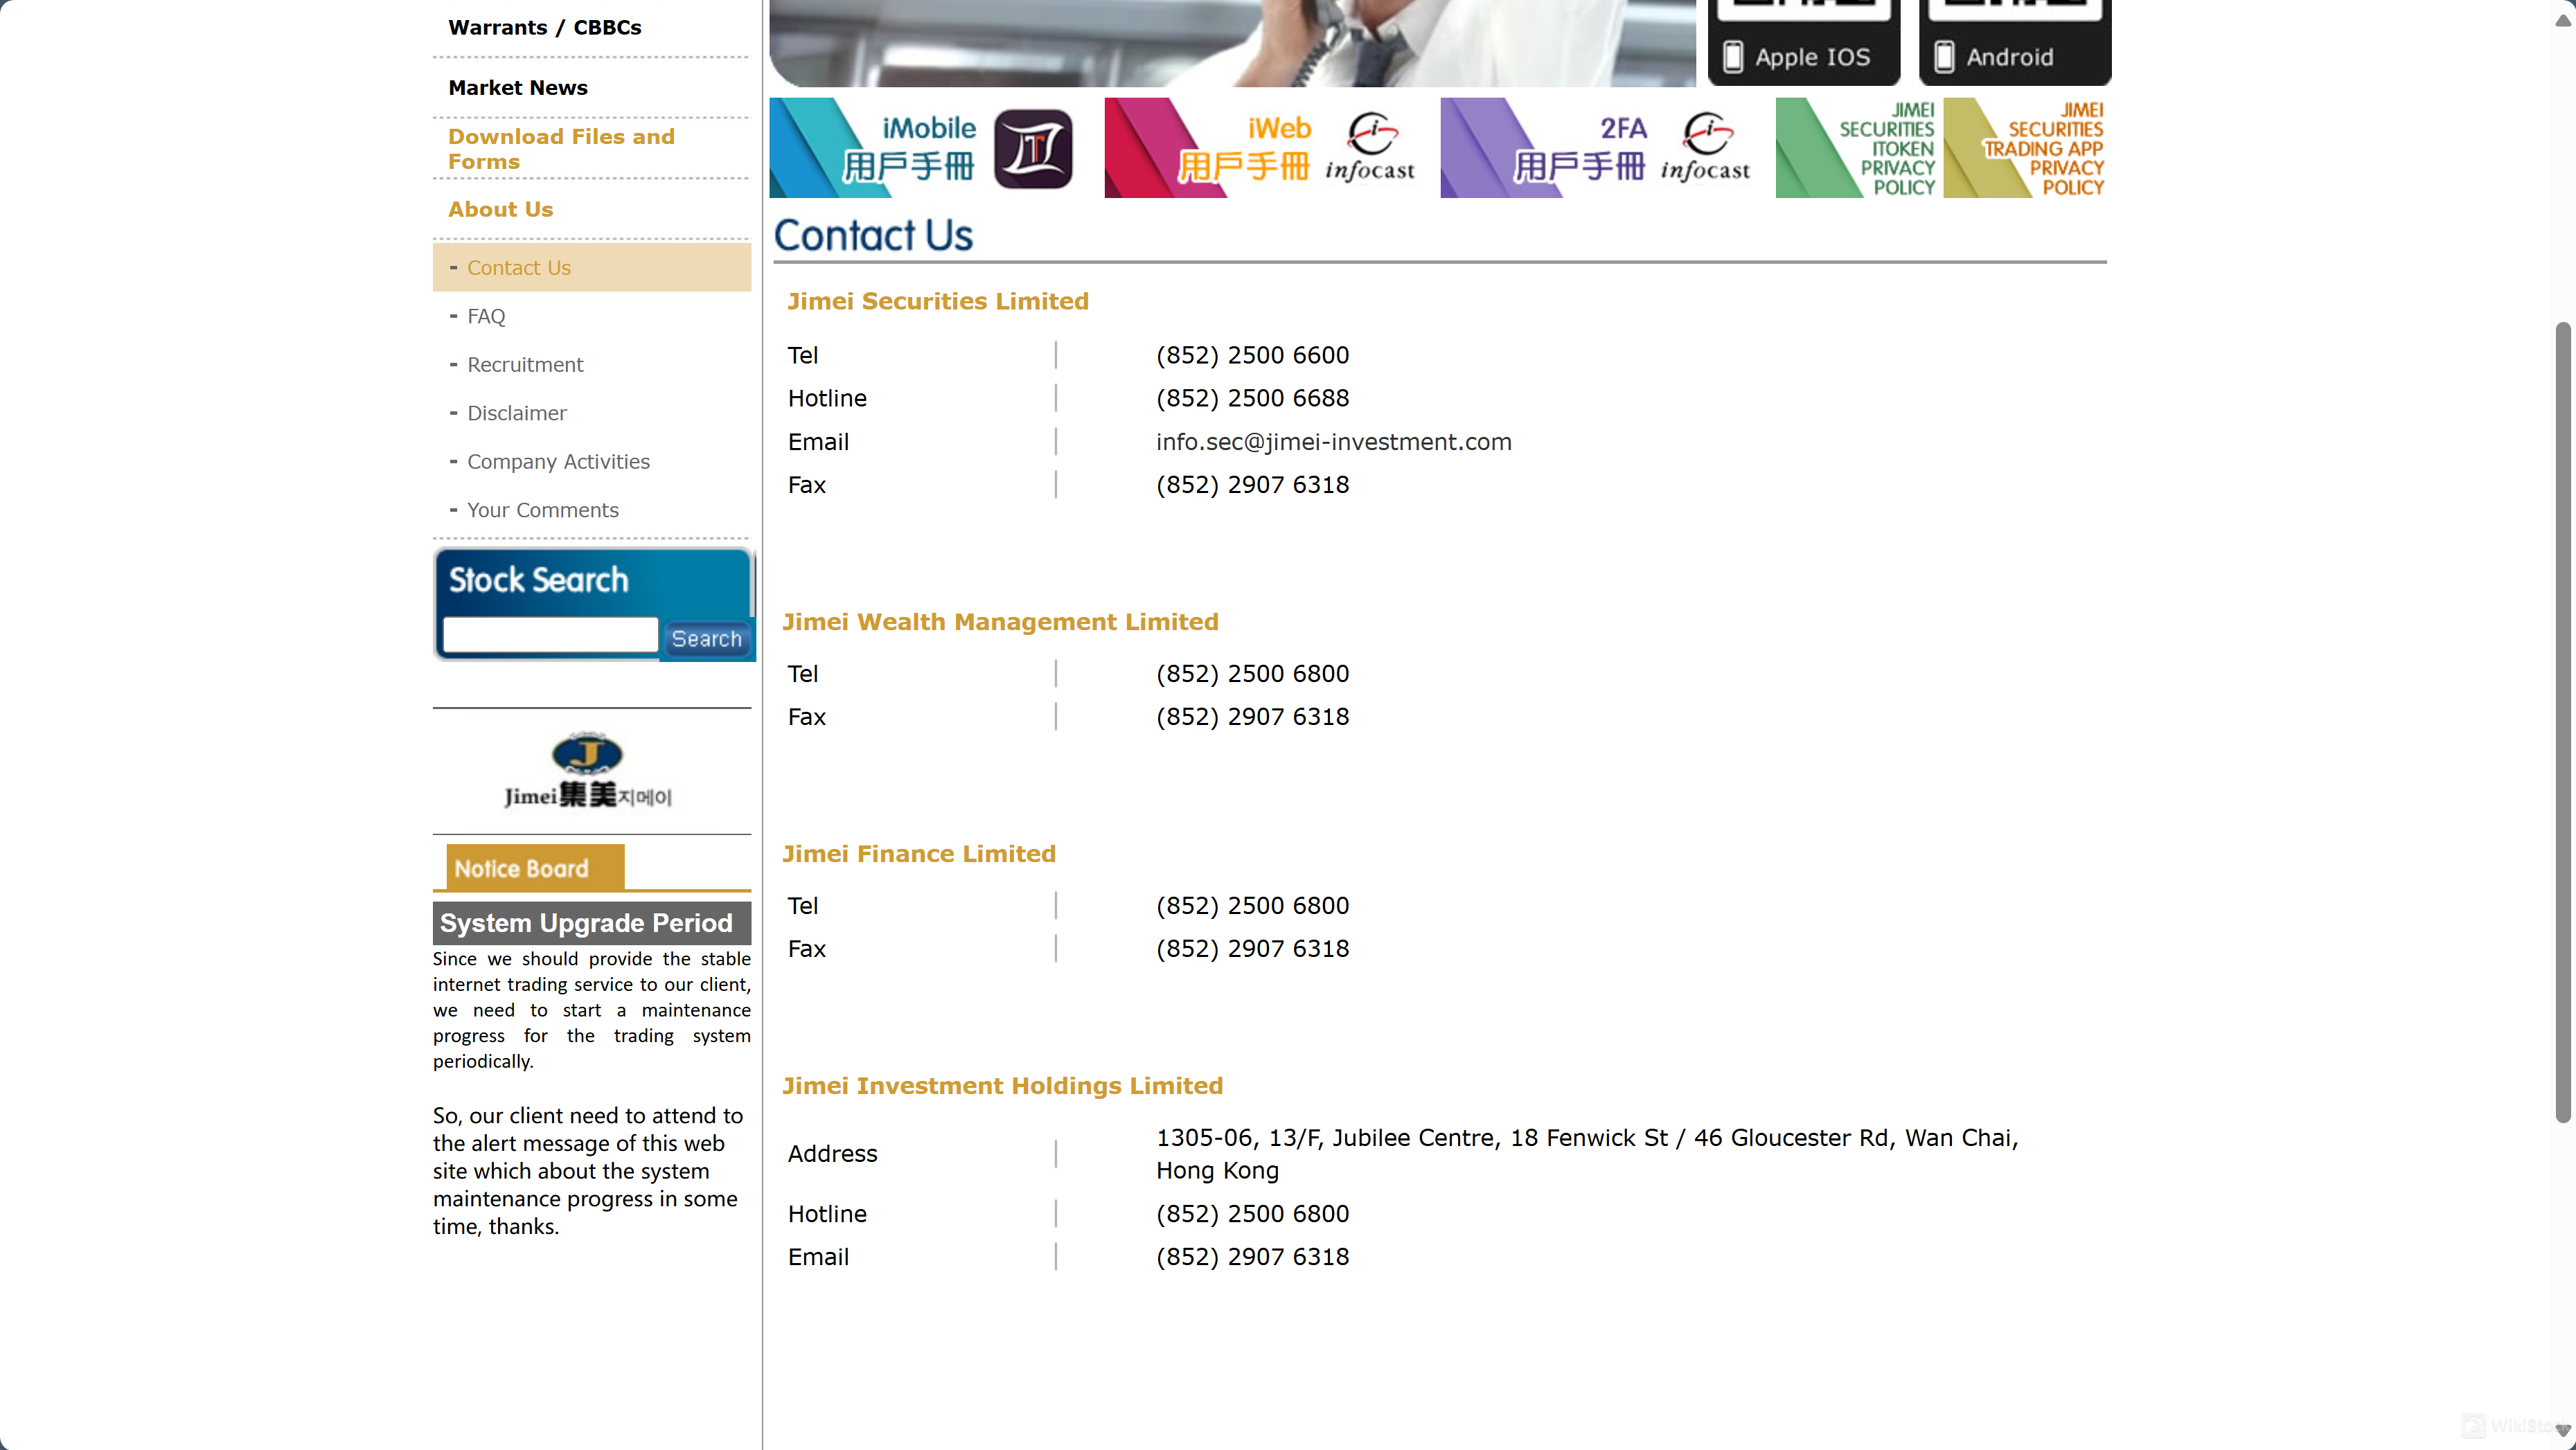Viewport: 2576px width, 1450px height.
Task: Go to the FAQ page
Action: (x=486, y=316)
